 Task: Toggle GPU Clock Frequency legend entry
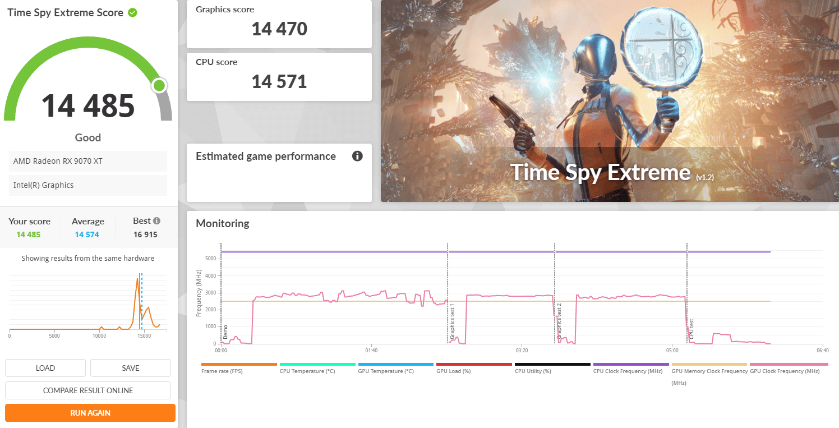[x=789, y=367]
